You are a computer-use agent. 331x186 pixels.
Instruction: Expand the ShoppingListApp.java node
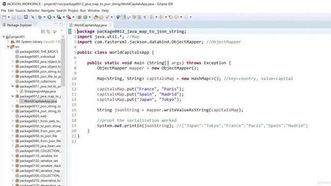coord(17,91)
